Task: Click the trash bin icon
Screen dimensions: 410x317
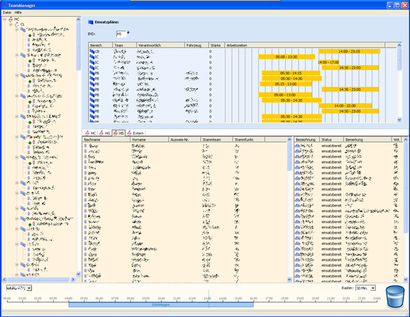Action: click(x=395, y=297)
